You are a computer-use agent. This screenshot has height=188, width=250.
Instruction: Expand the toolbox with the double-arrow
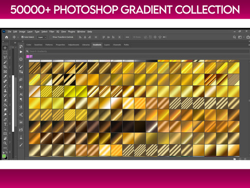pyautogui.click(x=3, y=41)
